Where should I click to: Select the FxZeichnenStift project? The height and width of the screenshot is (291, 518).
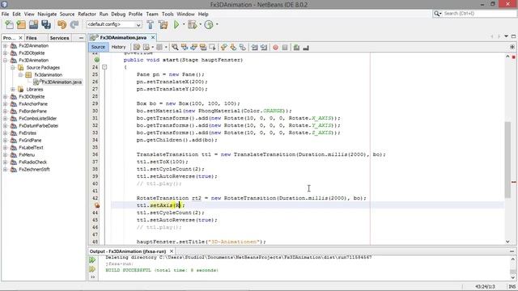pyautogui.click(x=34, y=169)
